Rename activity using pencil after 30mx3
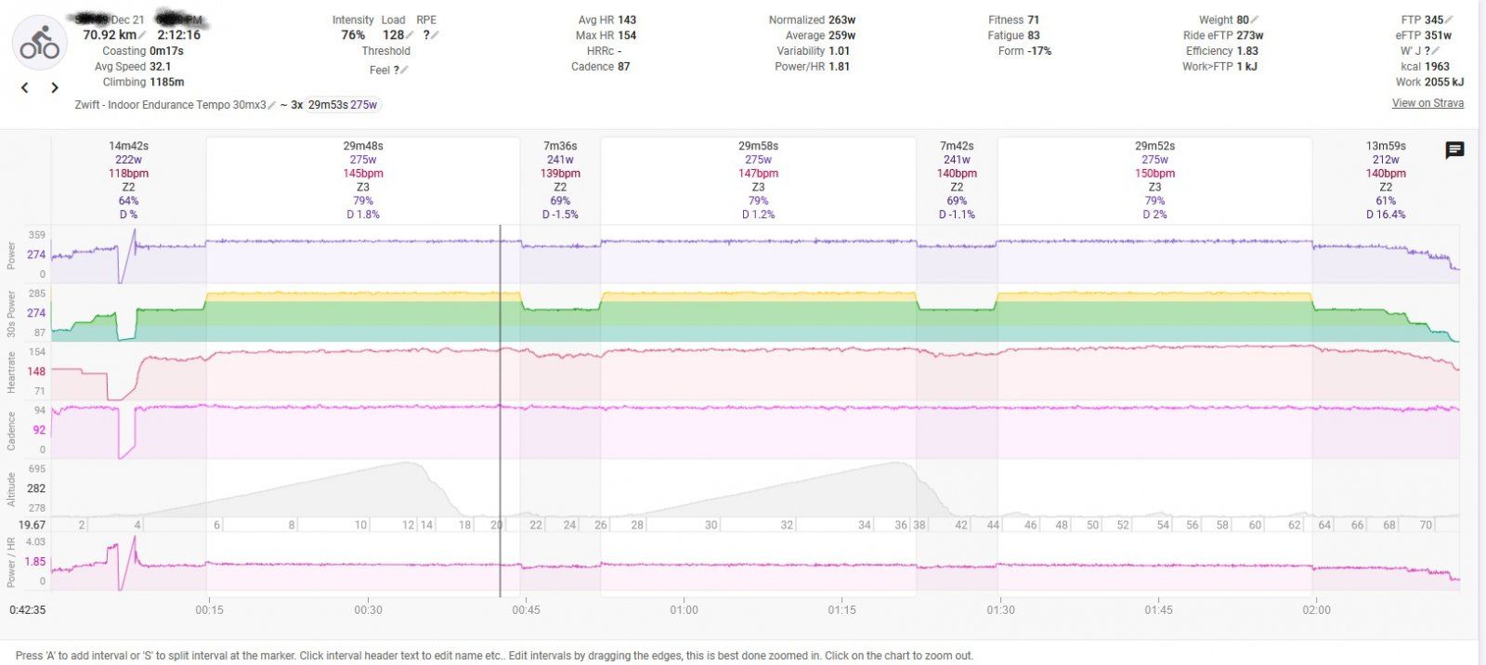The height and width of the screenshot is (665, 1486). (272, 105)
